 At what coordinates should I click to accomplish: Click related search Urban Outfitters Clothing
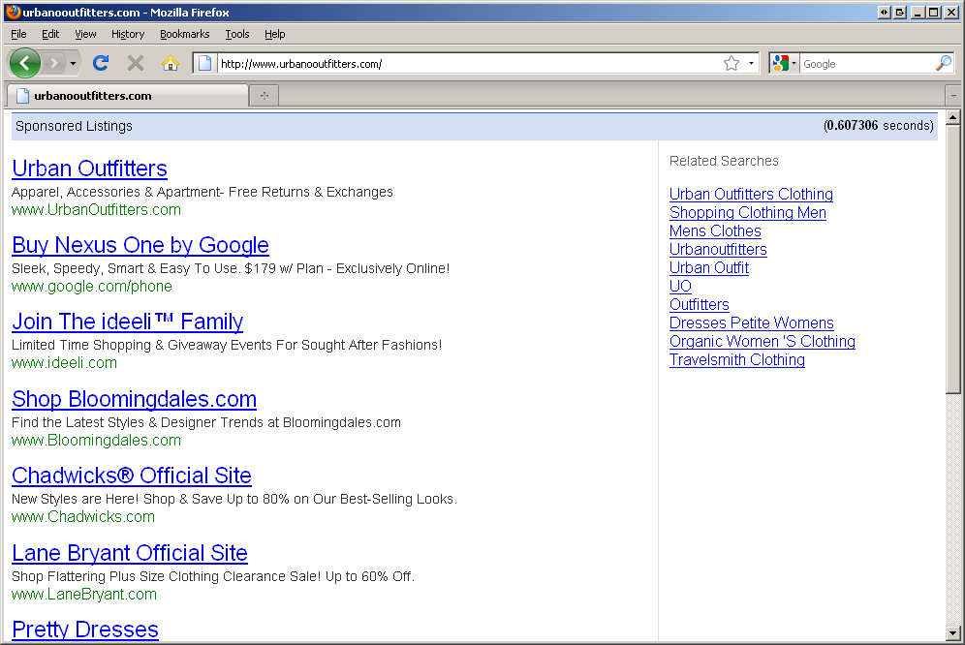point(751,194)
